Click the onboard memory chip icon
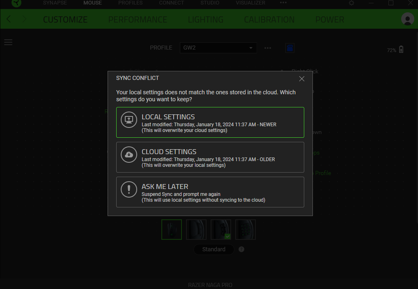The image size is (418, 289). (290, 48)
